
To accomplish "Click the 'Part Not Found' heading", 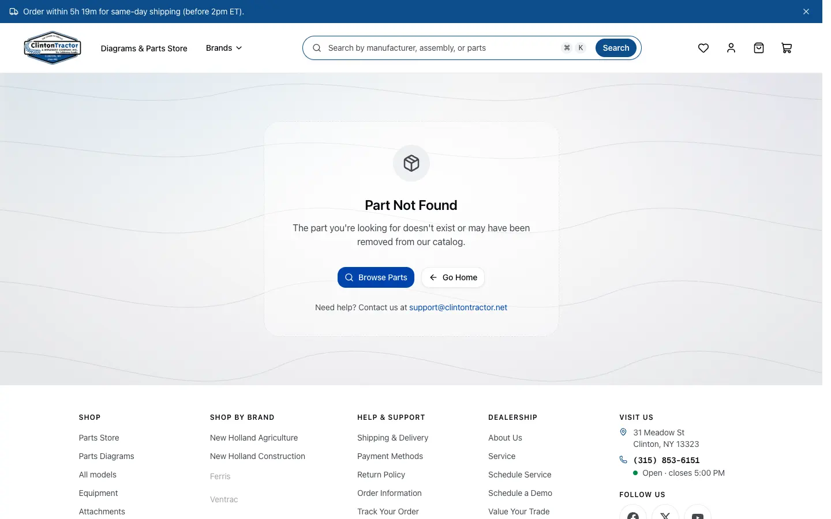I will click(x=411, y=205).
